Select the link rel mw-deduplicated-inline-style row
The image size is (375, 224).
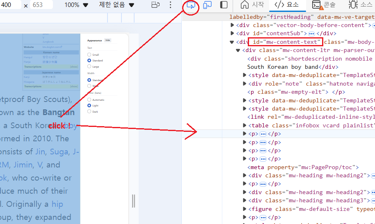click(311, 117)
